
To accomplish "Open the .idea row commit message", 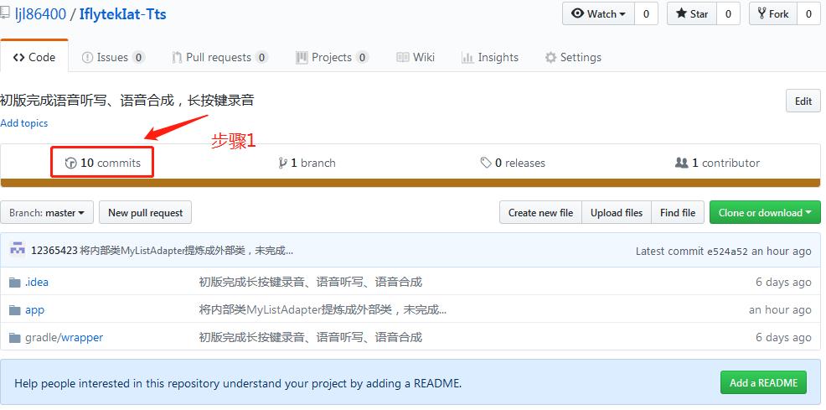I will pyautogui.click(x=310, y=282).
